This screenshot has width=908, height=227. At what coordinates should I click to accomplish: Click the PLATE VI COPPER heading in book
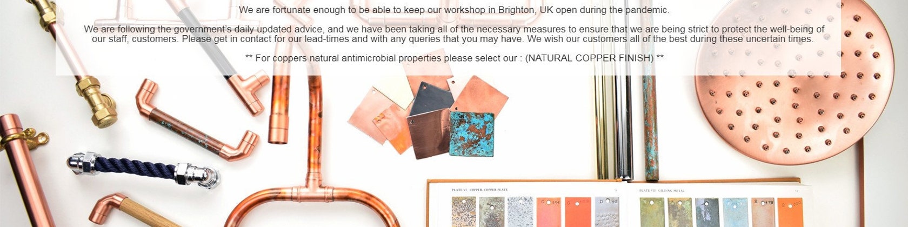point(479,190)
